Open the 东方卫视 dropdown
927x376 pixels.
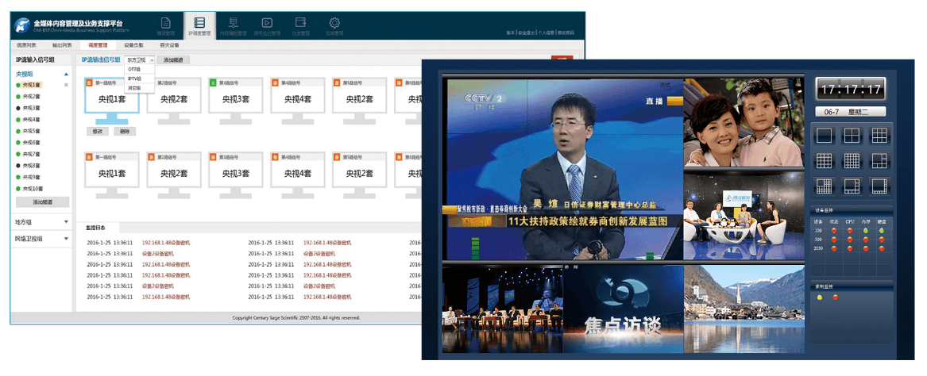140,59
